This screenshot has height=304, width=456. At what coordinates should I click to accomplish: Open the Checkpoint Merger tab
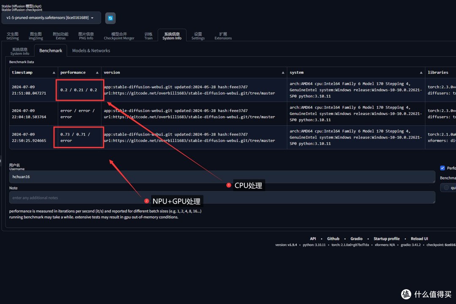[x=119, y=36]
